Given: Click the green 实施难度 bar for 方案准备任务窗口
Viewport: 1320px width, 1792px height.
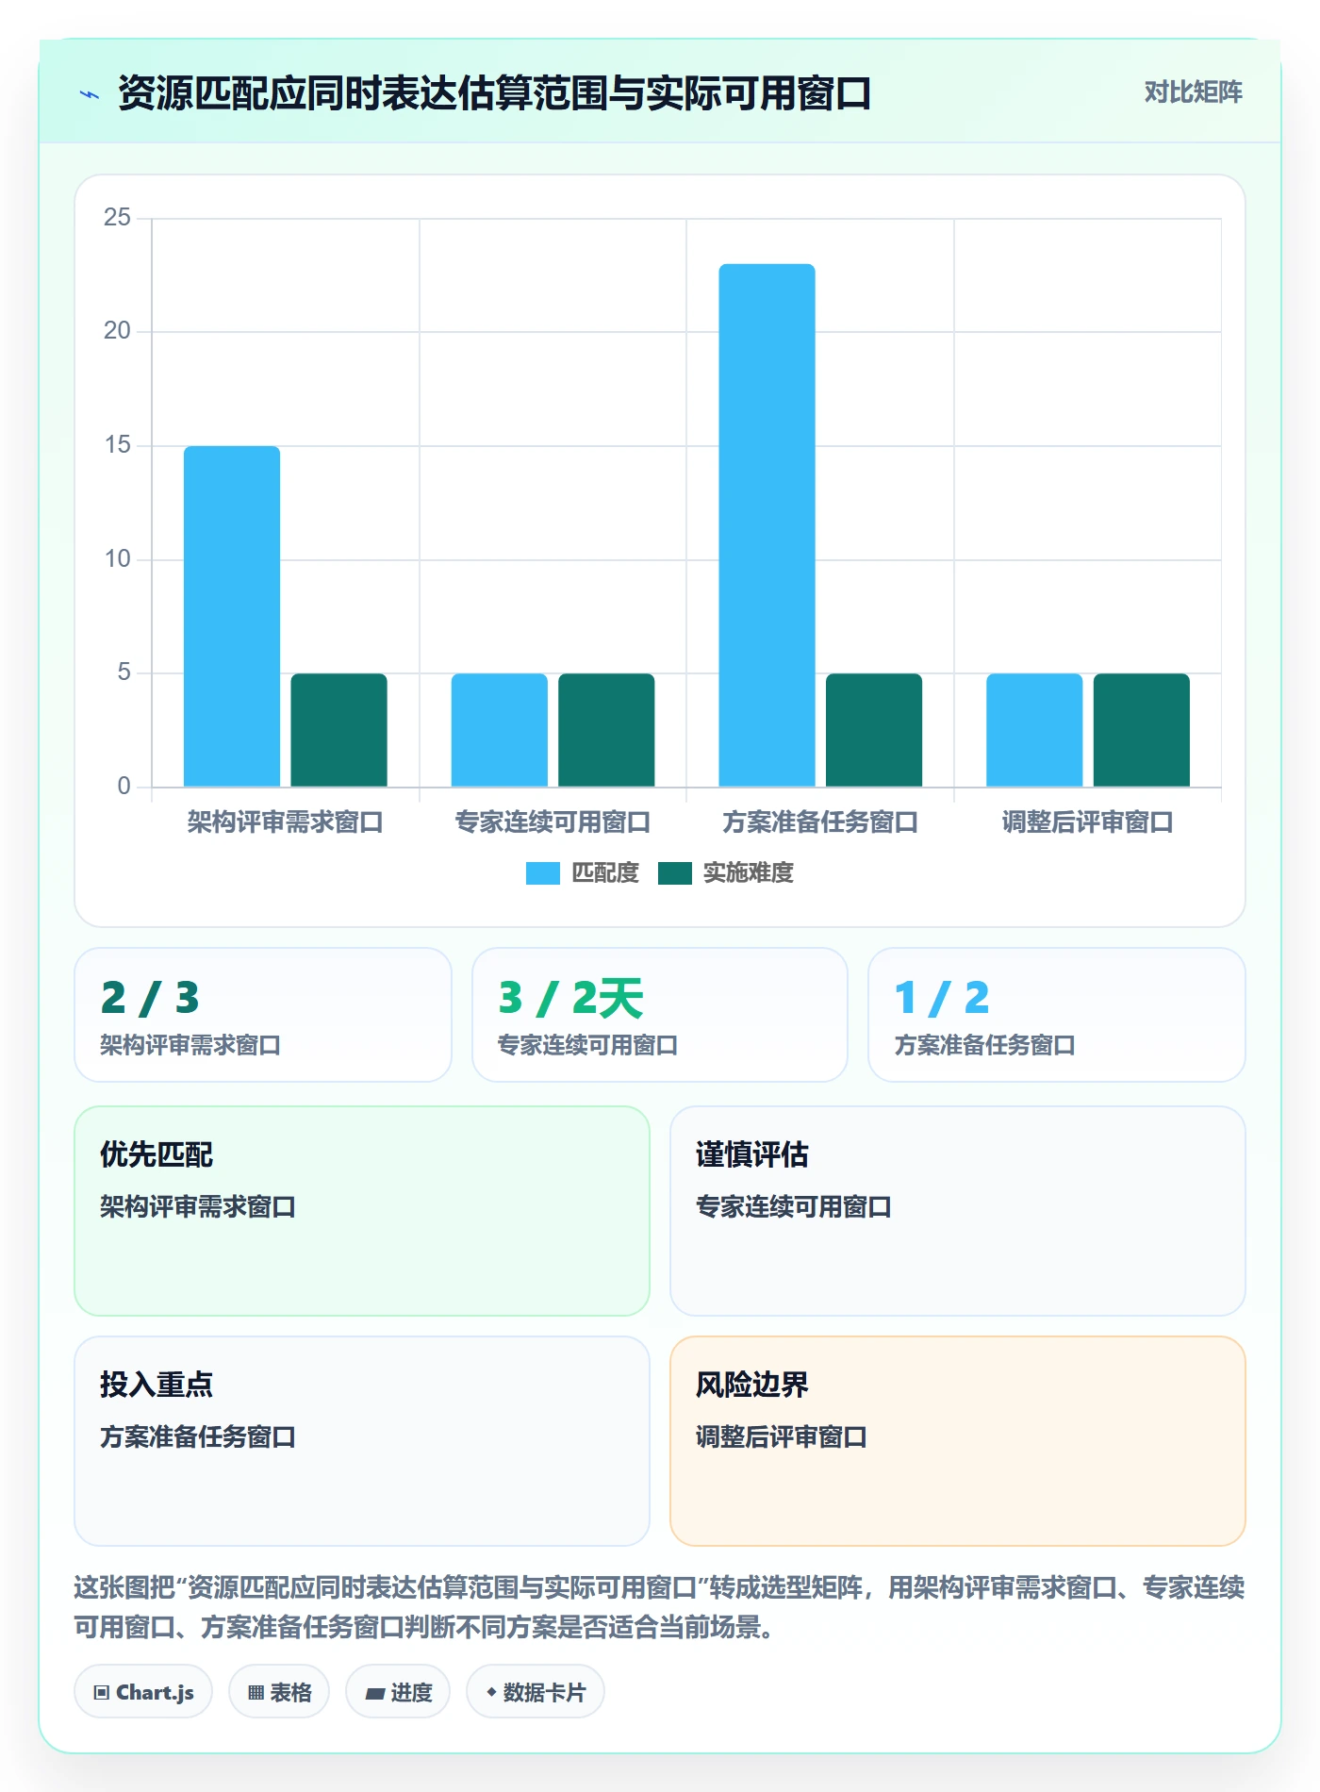Looking at the screenshot, I should coord(874,730).
